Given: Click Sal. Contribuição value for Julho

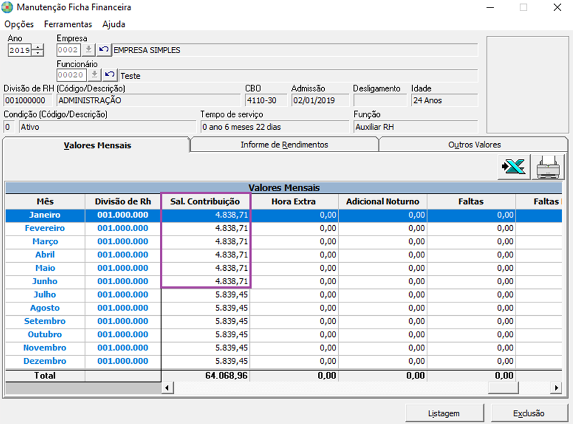Looking at the screenshot, I should coord(205,294).
